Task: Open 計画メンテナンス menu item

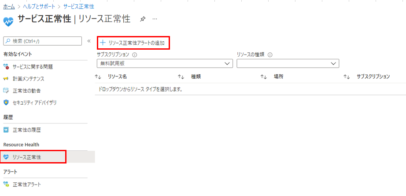Action: point(29,79)
